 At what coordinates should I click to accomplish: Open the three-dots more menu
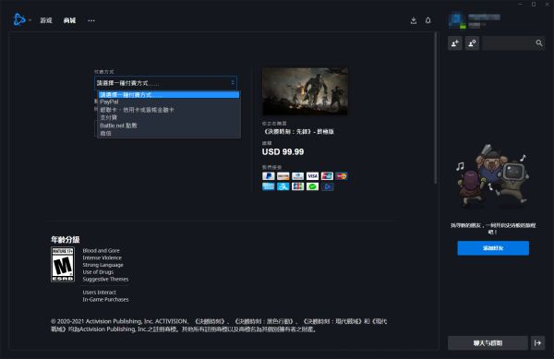[91, 20]
